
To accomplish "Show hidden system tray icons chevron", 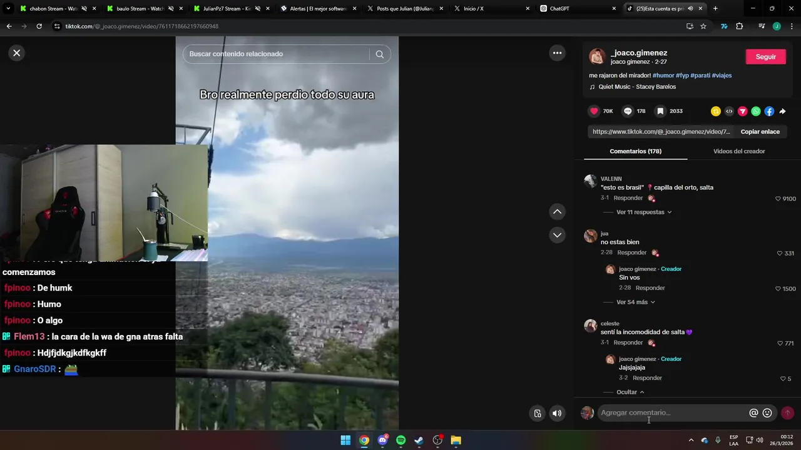I will 691,441.
